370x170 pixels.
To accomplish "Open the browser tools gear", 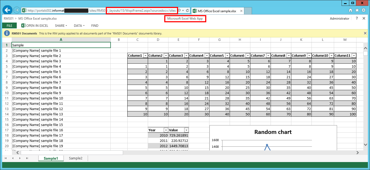I will (363, 10).
